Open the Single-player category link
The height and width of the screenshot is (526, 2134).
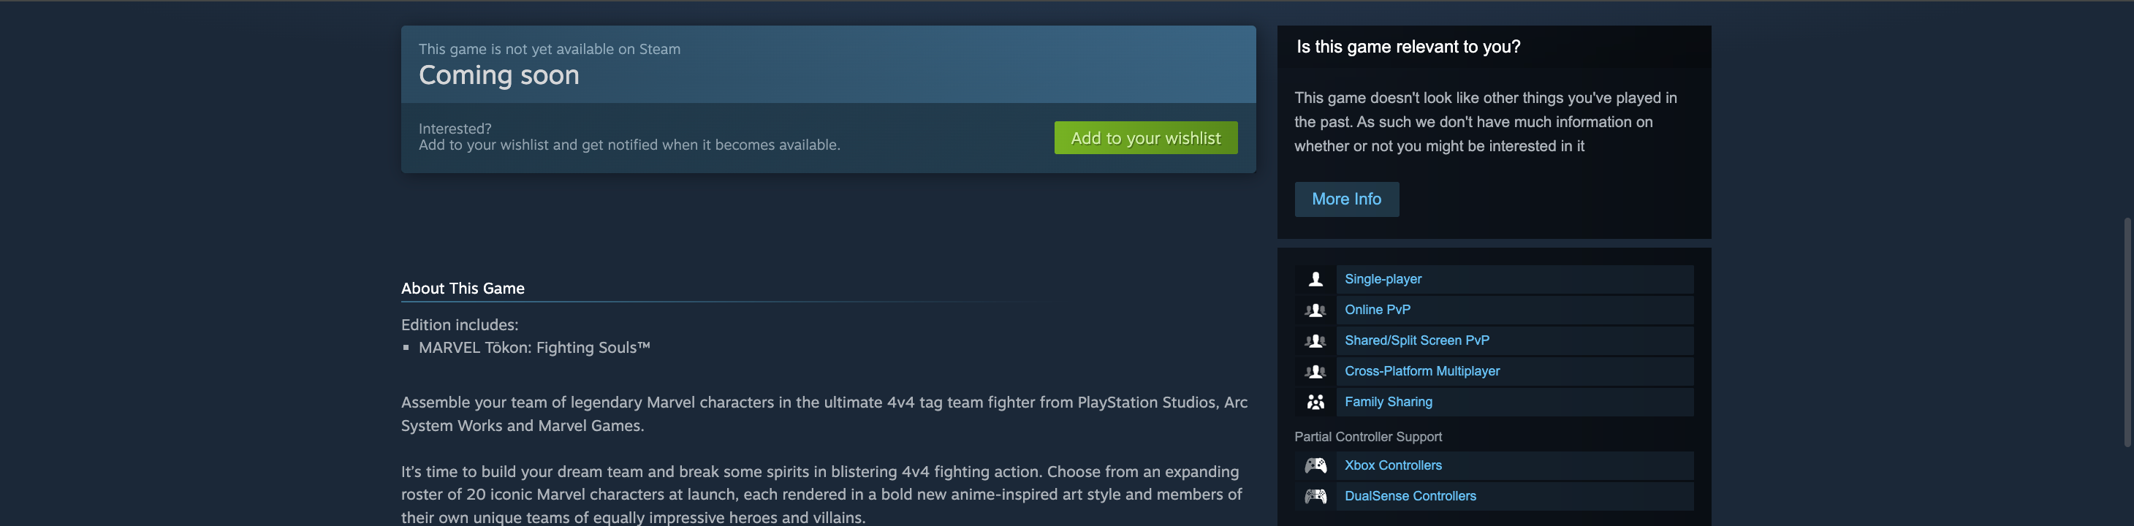[1383, 279]
